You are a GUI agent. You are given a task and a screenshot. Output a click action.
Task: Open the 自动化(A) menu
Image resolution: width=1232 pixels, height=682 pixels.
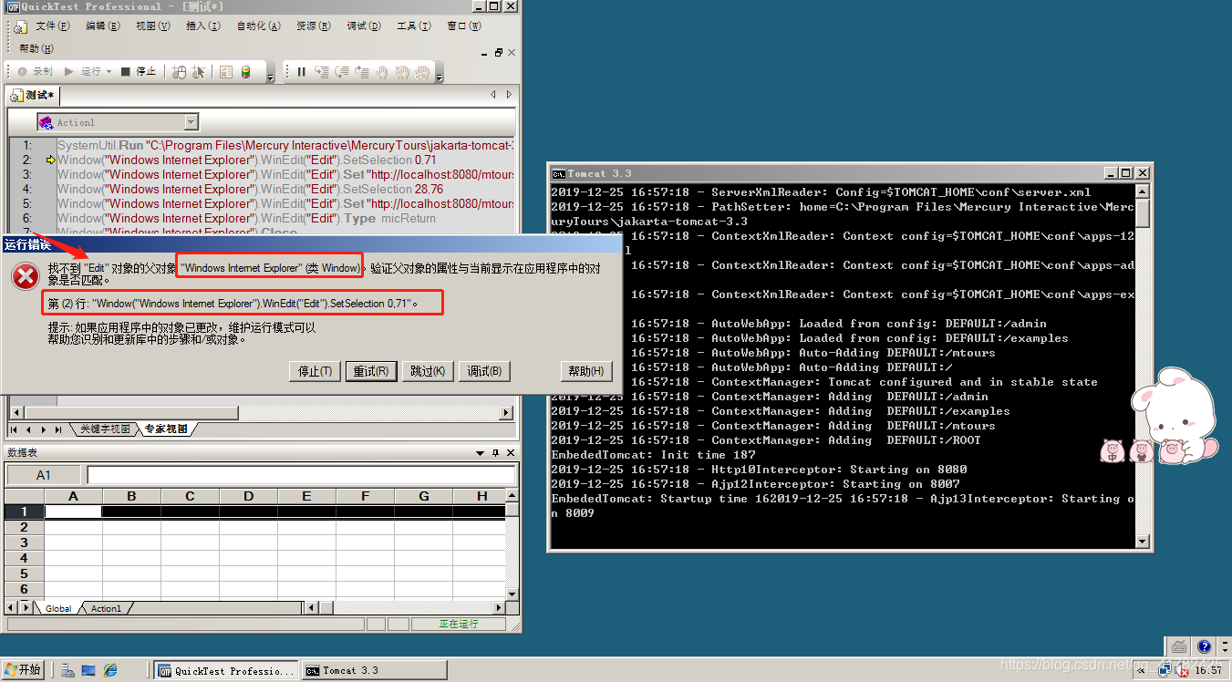(x=258, y=26)
